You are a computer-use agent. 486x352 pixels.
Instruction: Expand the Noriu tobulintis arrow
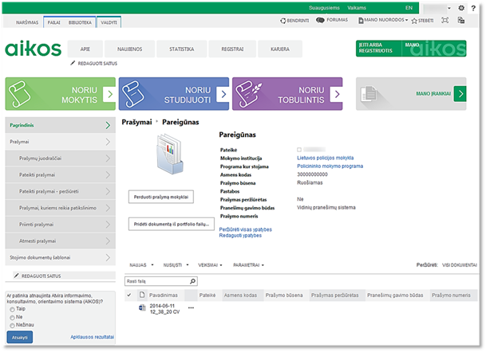337,94
